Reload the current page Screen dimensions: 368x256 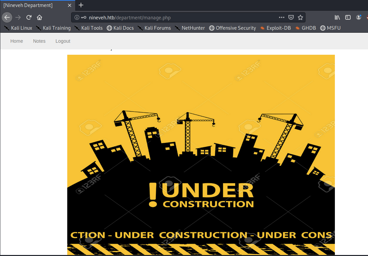[x=29, y=17]
